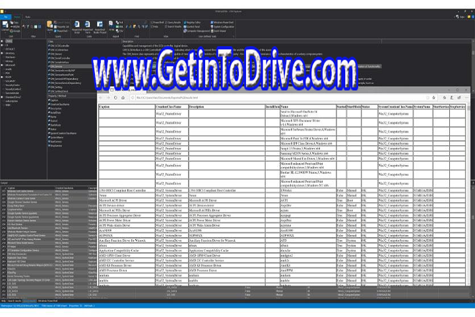
Task: Expand the StandardCimv2 namespace node
Action: 2,97
